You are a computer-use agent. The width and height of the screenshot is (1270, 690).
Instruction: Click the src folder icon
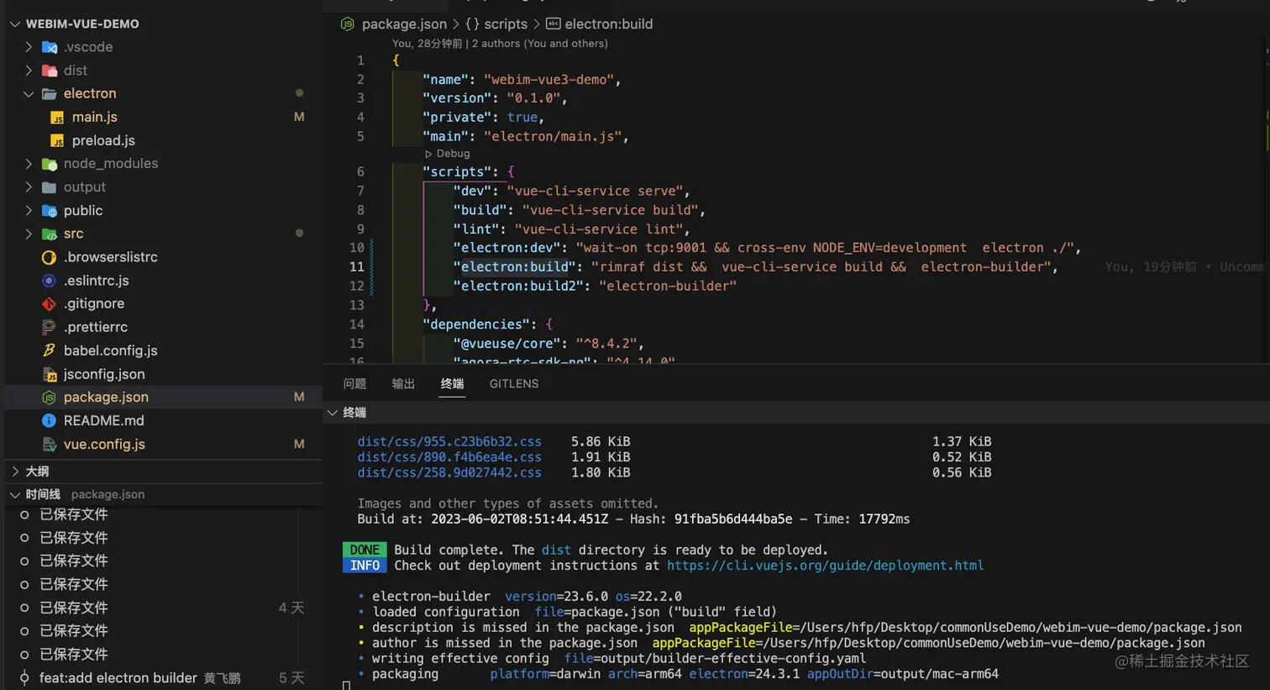pyautogui.click(x=50, y=234)
